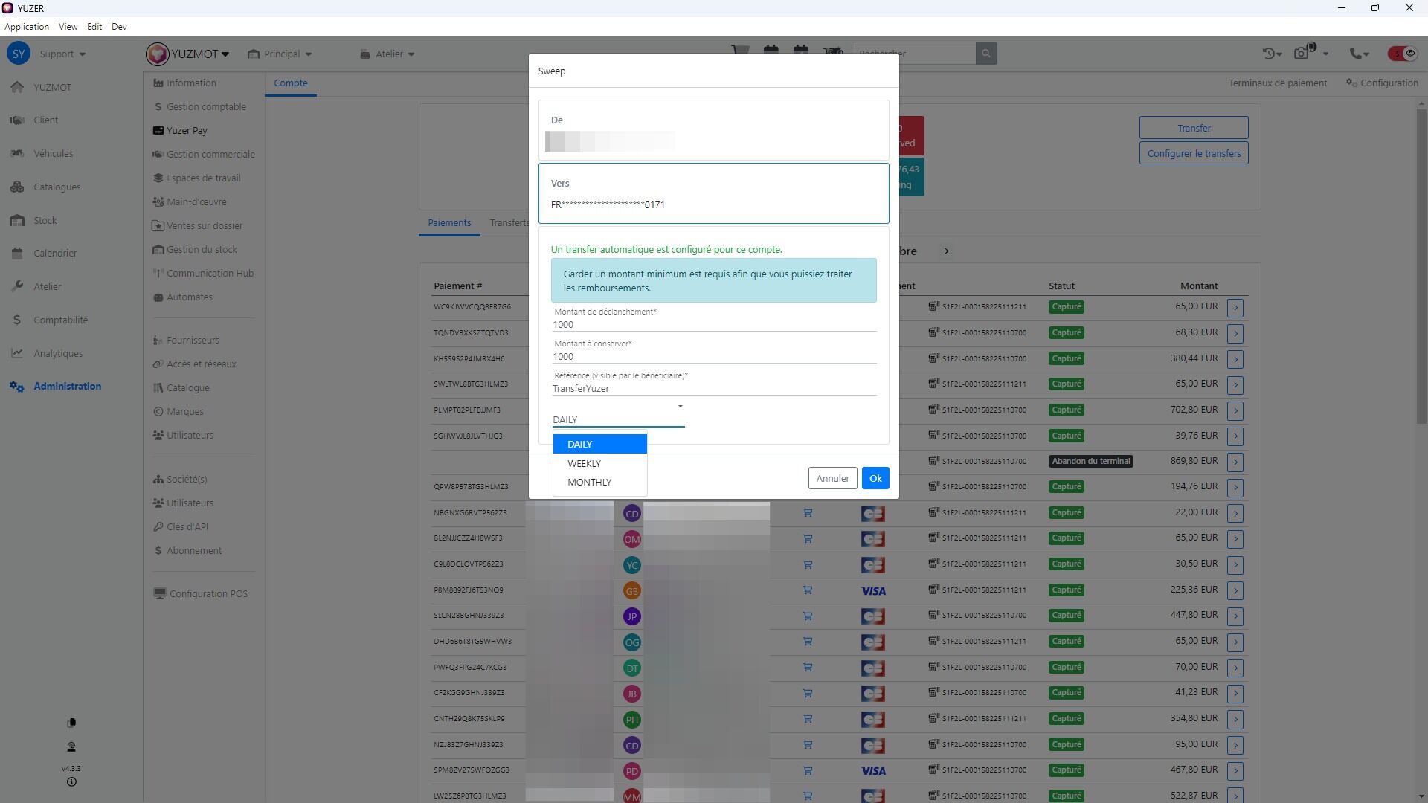This screenshot has width=1428, height=803.
Task: Confirm the sweep with Ok button
Action: click(875, 479)
